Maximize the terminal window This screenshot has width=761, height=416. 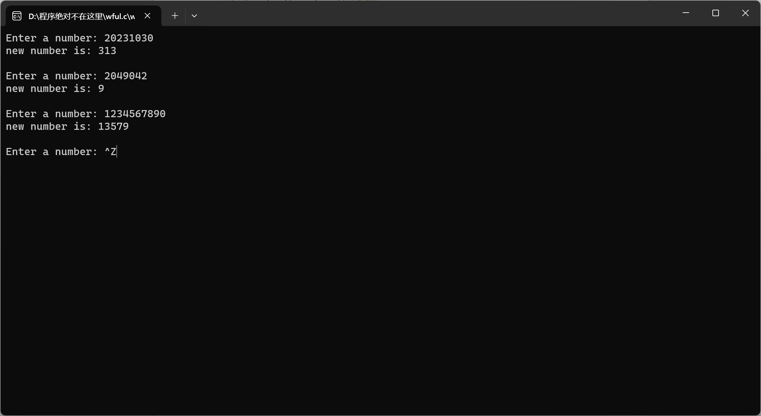[715, 13]
